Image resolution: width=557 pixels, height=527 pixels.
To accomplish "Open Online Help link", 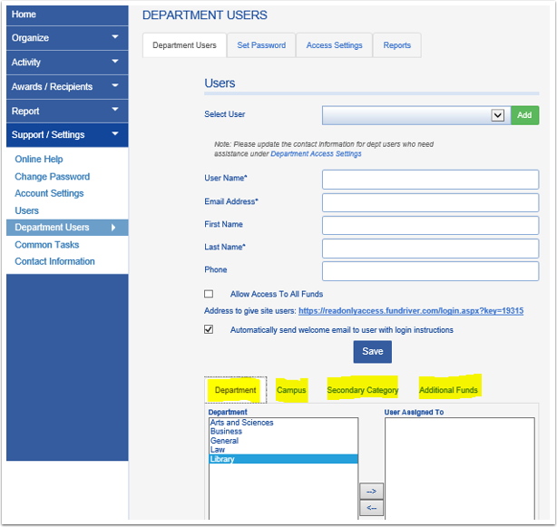I will click(x=39, y=159).
